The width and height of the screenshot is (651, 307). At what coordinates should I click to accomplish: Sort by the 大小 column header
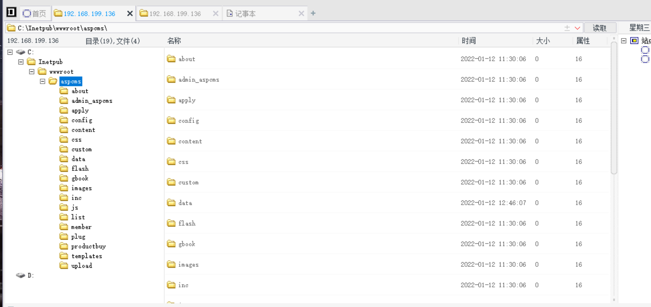[543, 41]
